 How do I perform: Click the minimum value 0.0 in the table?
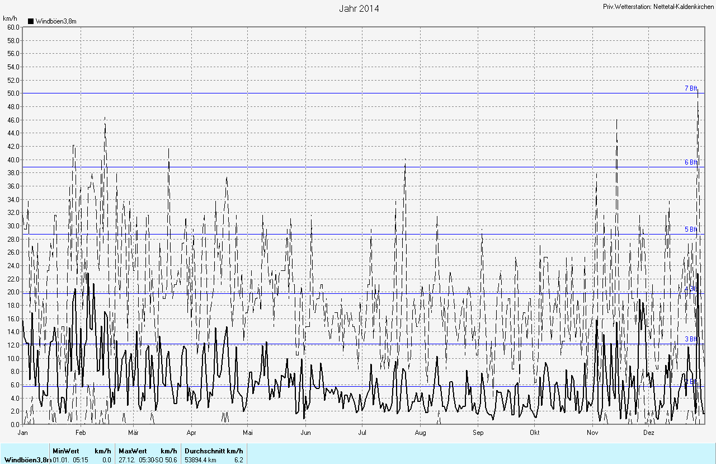pyautogui.click(x=106, y=460)
